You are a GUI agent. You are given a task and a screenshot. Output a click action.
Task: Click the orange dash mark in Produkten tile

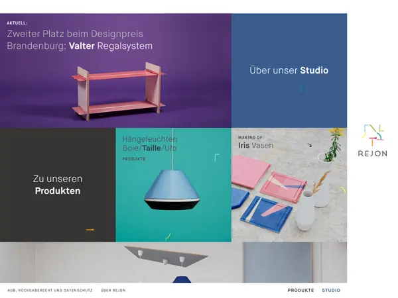pos(90,230)
